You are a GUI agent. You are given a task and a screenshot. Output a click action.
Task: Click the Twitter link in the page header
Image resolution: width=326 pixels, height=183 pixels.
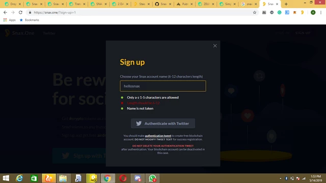pyautogui.click(x=49, y=33)
